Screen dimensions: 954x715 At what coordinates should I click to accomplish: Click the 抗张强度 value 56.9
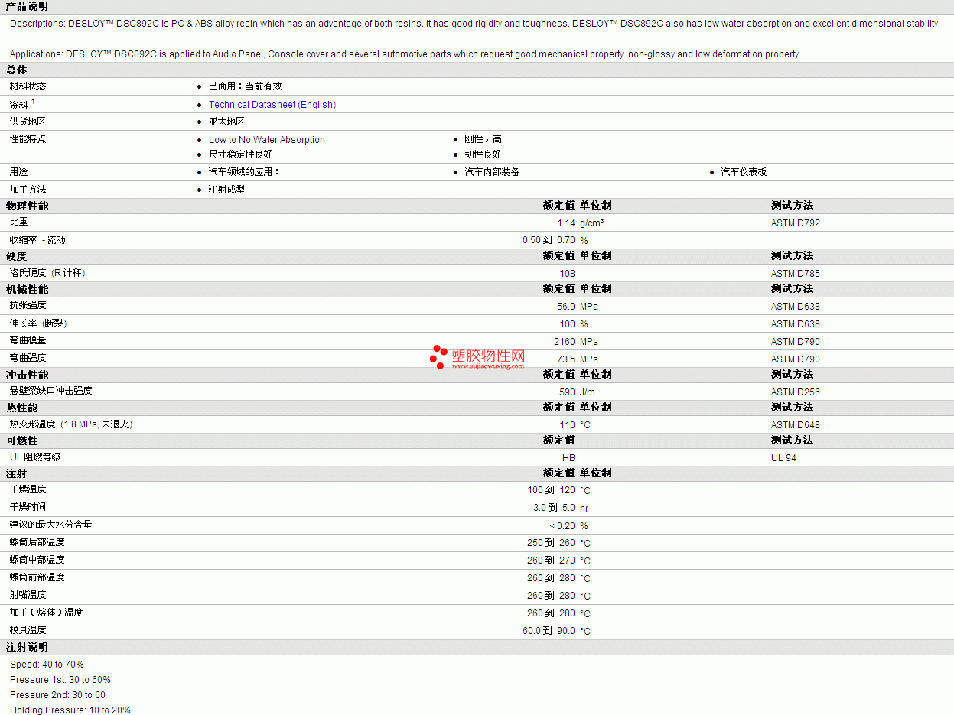566,307
